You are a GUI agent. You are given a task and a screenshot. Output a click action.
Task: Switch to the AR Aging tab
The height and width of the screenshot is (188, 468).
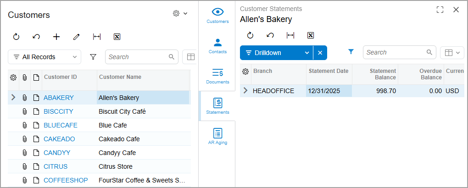217,136
